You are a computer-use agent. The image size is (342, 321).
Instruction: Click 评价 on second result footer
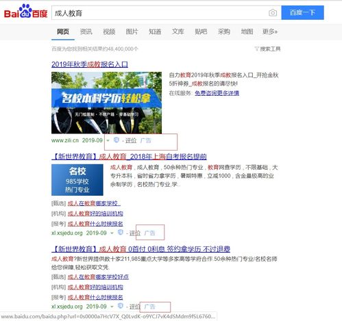135,233
